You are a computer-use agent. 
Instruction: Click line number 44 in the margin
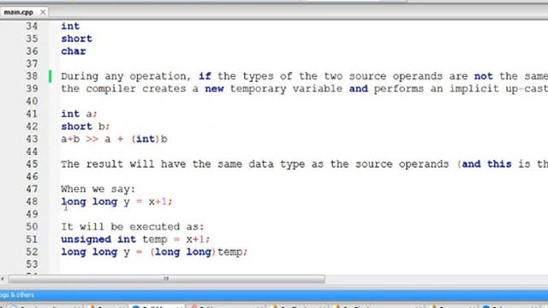(x=32, y=151)
